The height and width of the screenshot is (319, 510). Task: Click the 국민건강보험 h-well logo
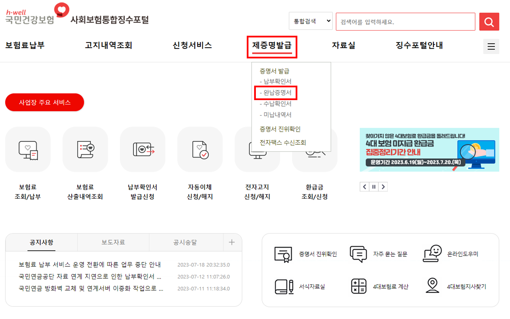click(37, 14)
